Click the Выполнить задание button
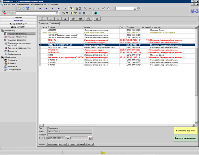Viewport: 199px width, 155px height. 185,131
